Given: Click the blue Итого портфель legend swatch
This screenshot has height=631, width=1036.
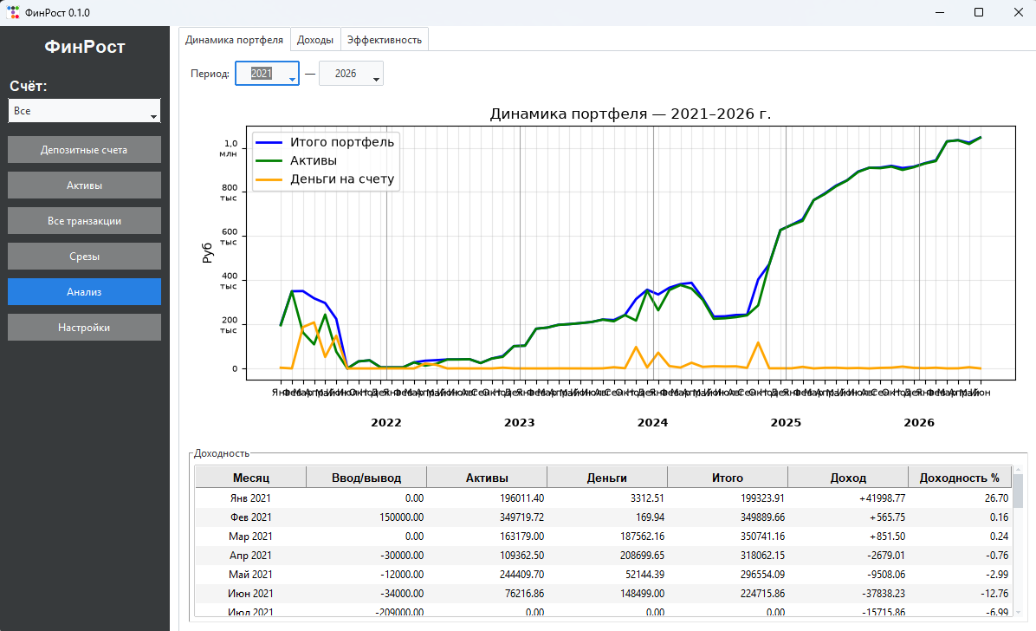Looking at the screenshot, I should (269, 142).
